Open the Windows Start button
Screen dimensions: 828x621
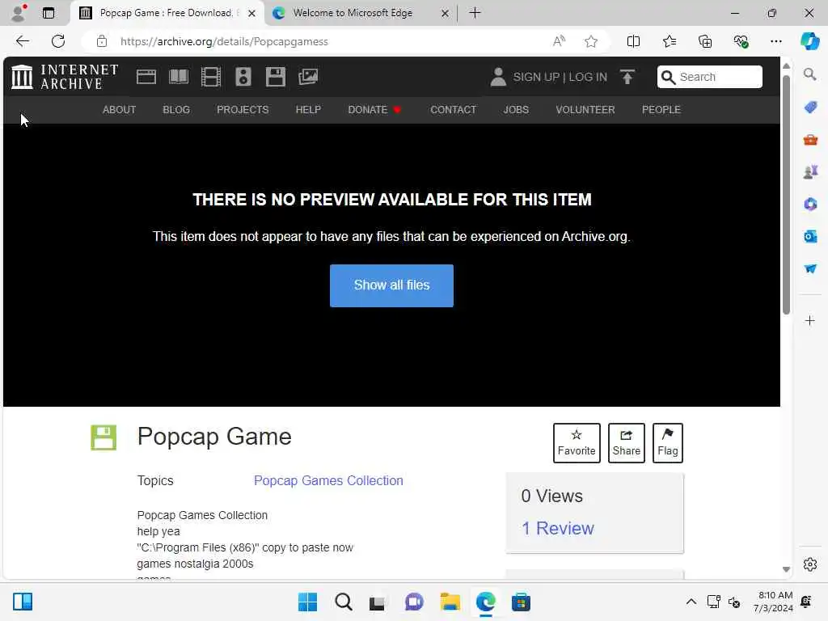click(307, 602)
